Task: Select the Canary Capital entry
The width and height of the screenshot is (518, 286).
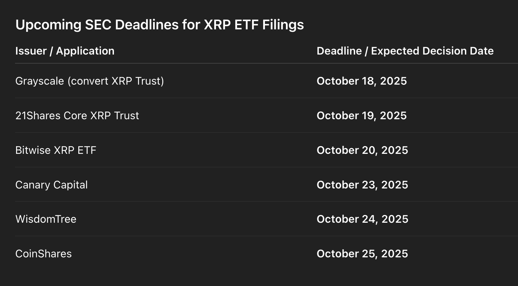Action: point(51,185)
